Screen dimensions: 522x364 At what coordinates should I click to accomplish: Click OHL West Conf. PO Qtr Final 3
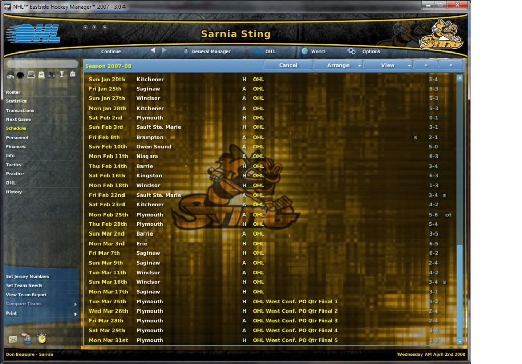295,321
